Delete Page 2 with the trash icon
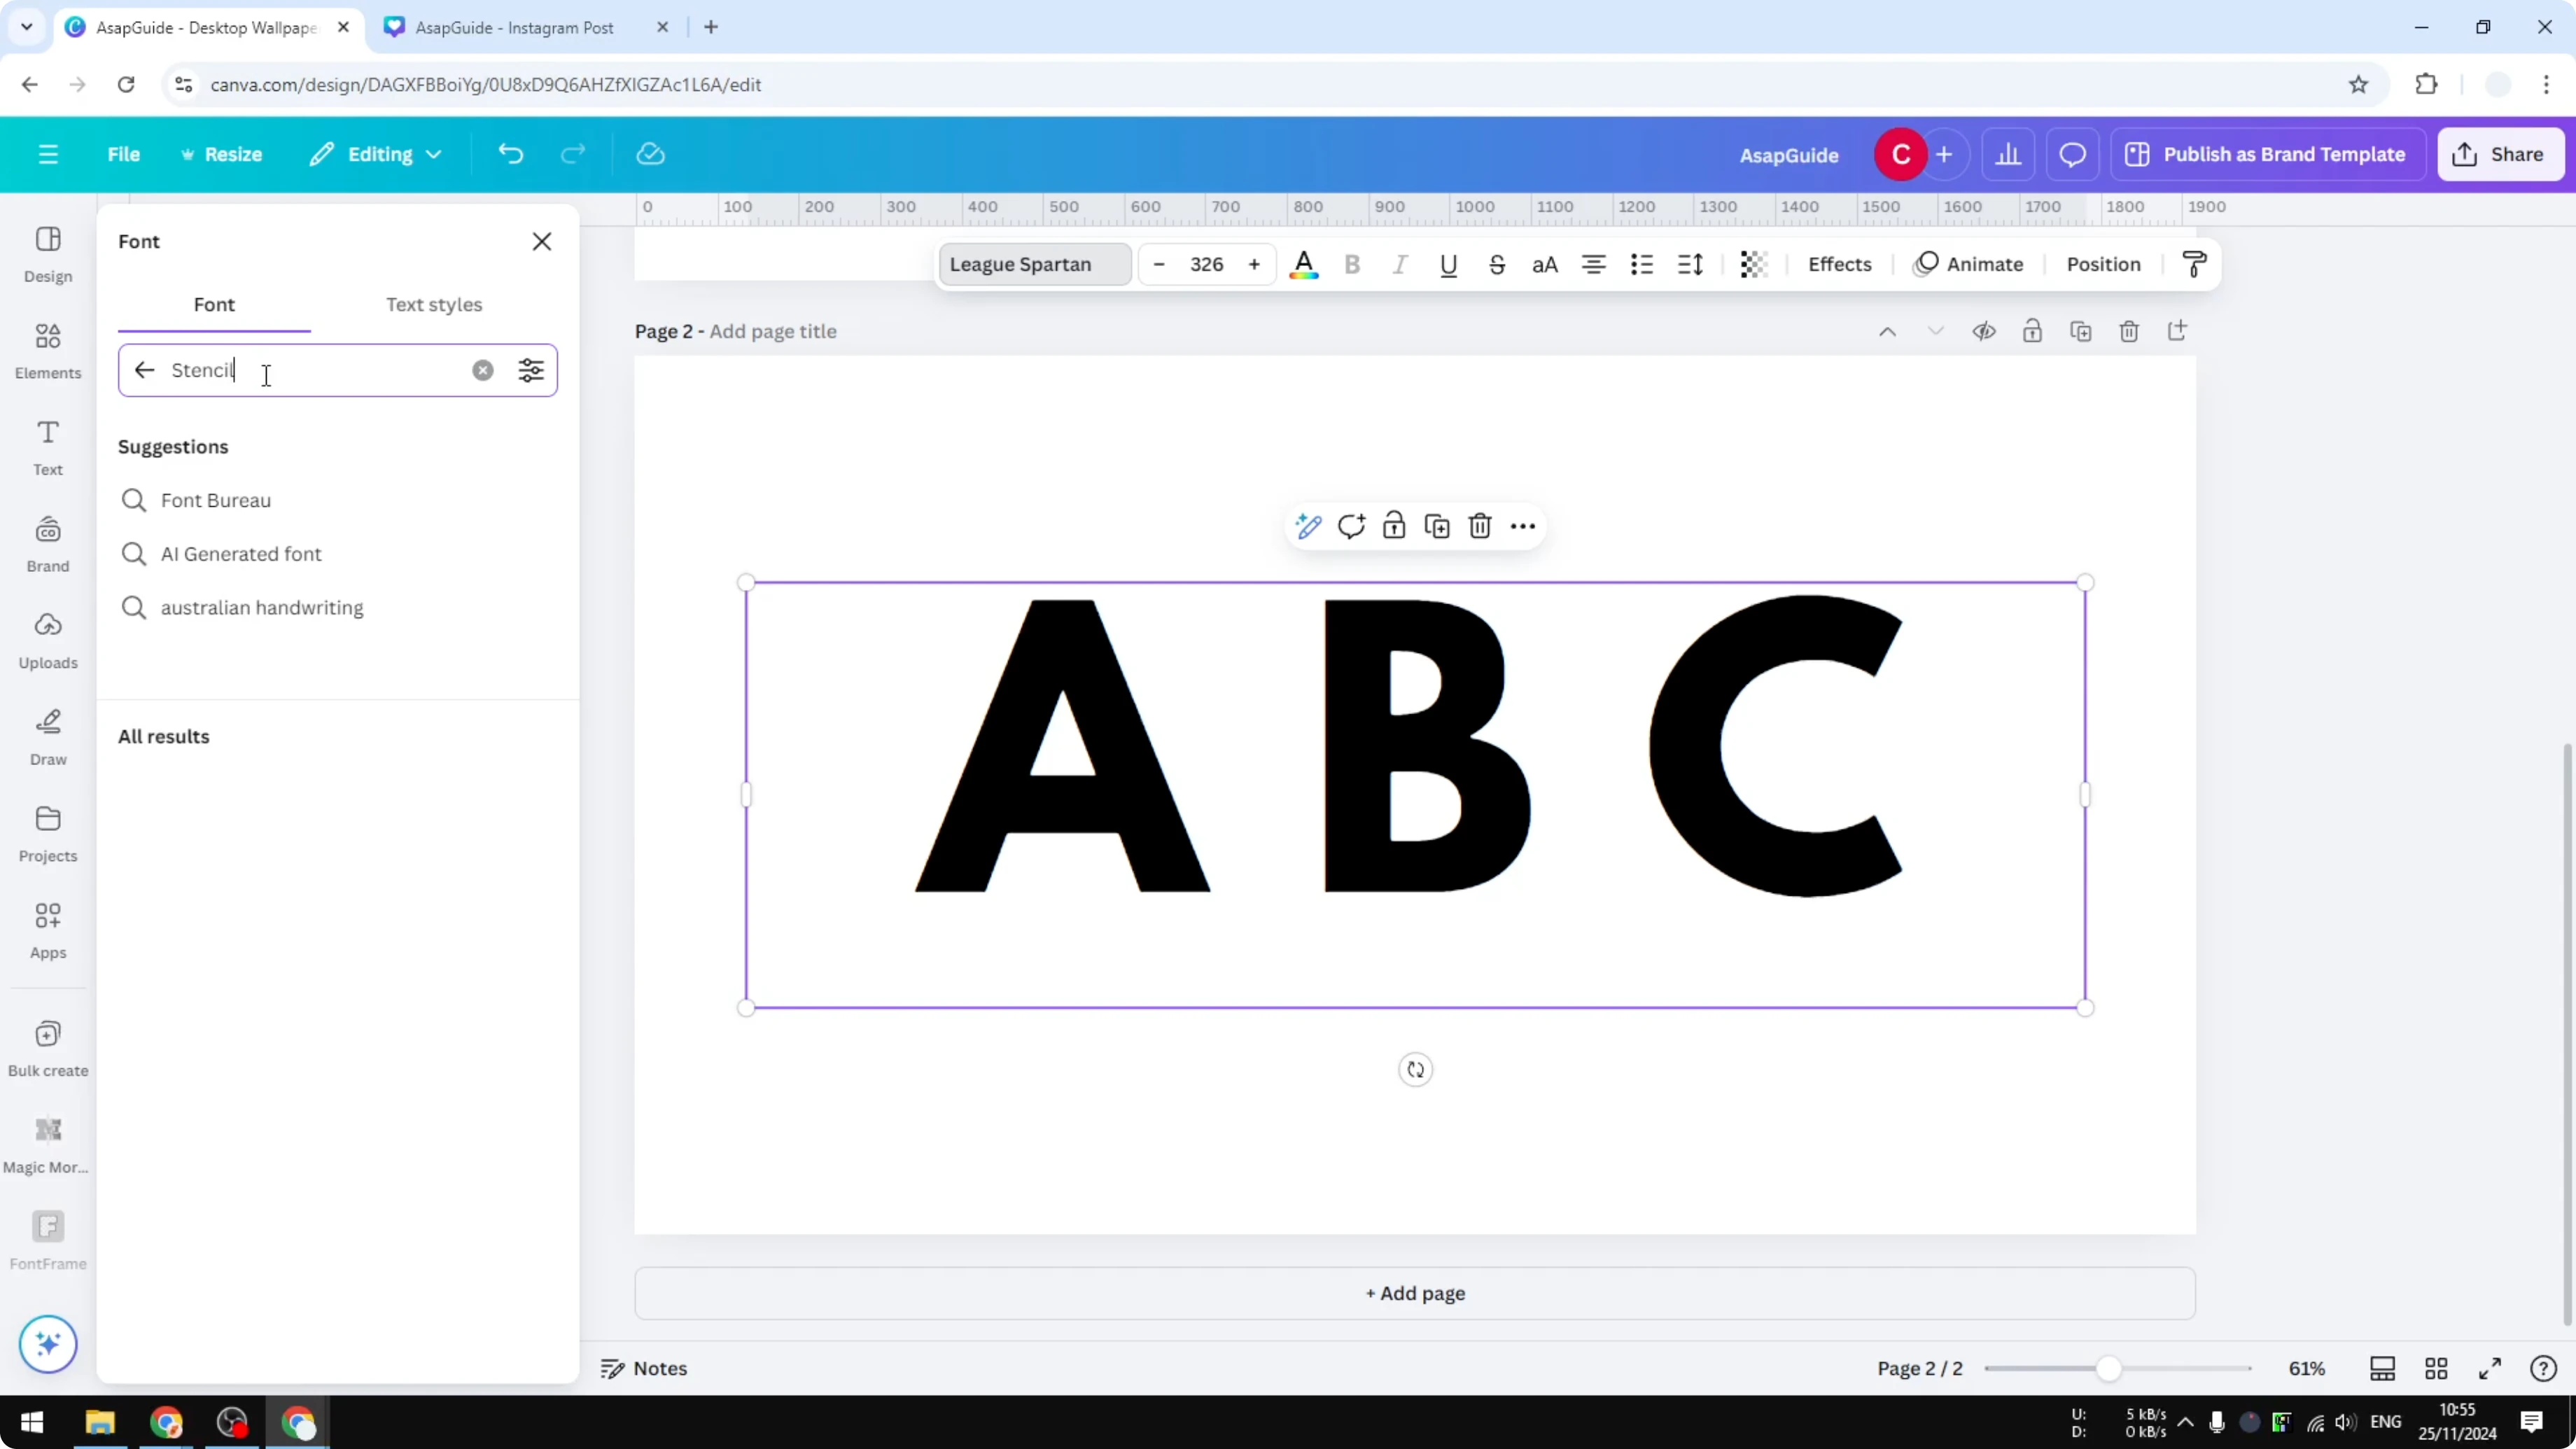This screenshot has width=2576, height=1449. pos(2129,331)
